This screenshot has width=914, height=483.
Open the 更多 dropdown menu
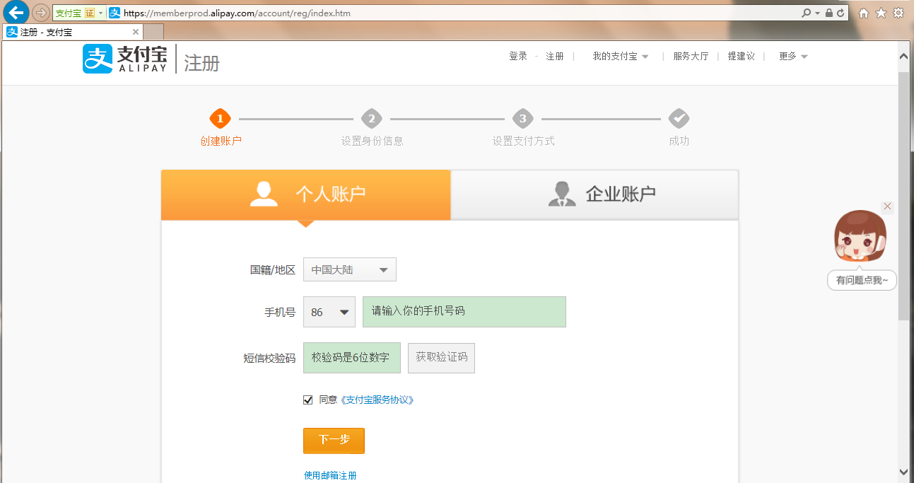click(x=792, y=57)
